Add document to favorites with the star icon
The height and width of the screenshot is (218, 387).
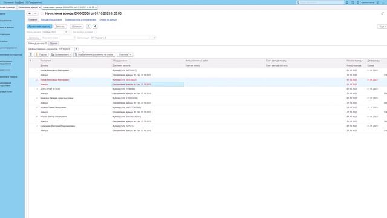(42, 13)
